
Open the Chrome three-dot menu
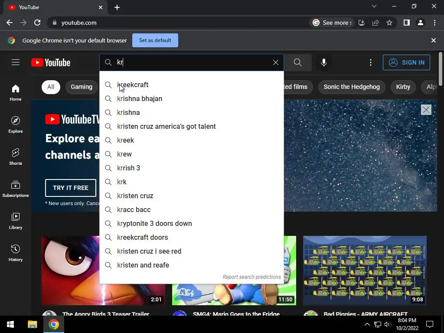tap(434, 23)
